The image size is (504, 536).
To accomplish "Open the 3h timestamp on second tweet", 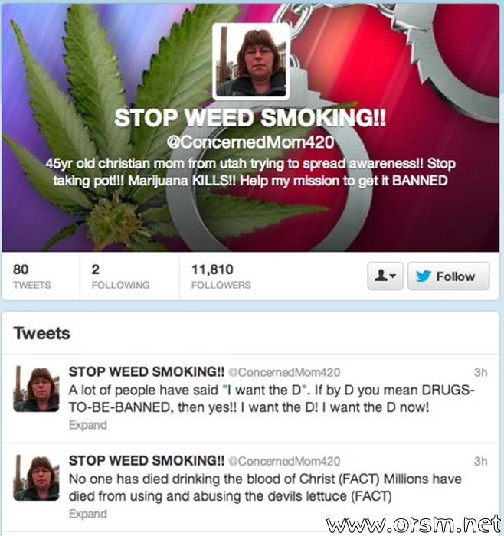I will (480, 461).
